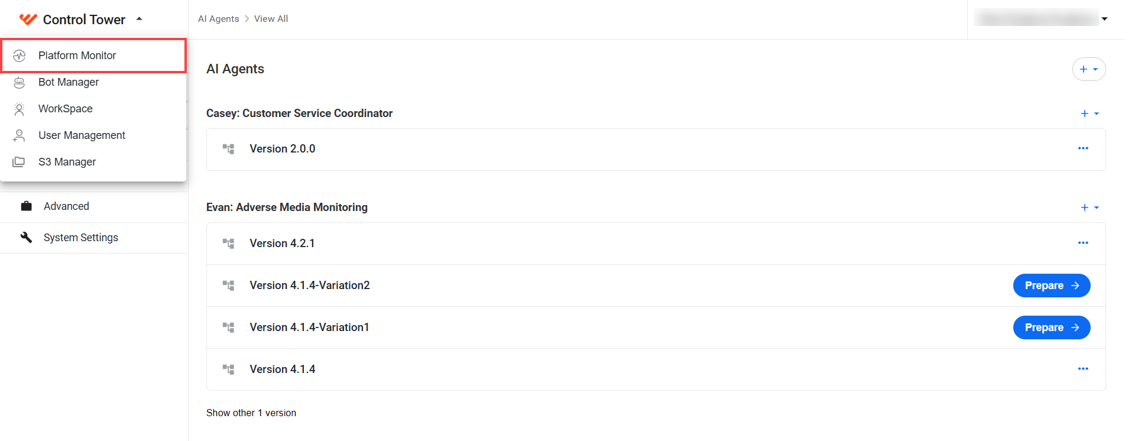Click the User Management icon
1135x441 pixels.
click(x=20, y=135)
